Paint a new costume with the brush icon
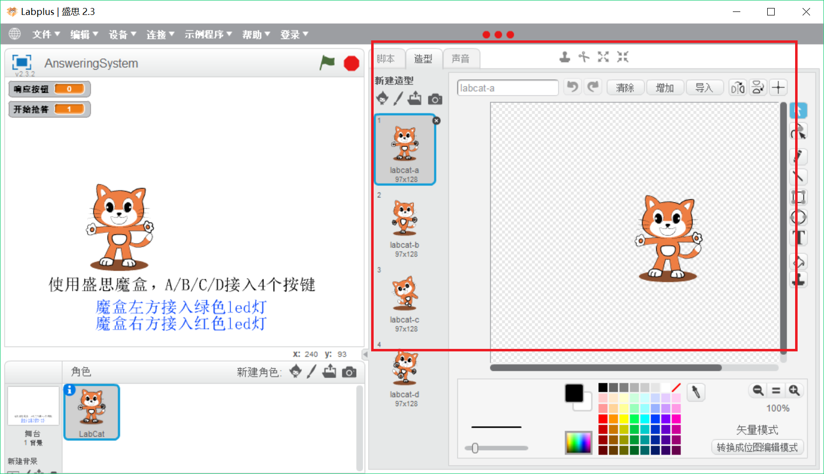The image size is (824, 474). (398, 98)
